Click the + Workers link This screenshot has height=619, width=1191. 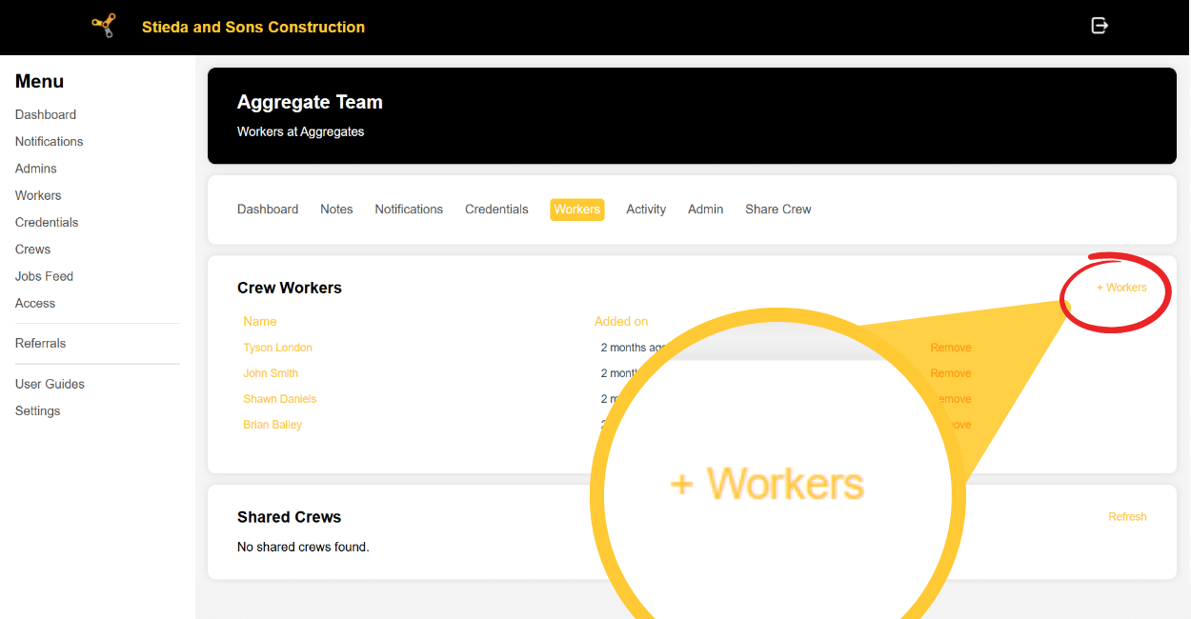pyautogui.click(x=1121, y=288)
